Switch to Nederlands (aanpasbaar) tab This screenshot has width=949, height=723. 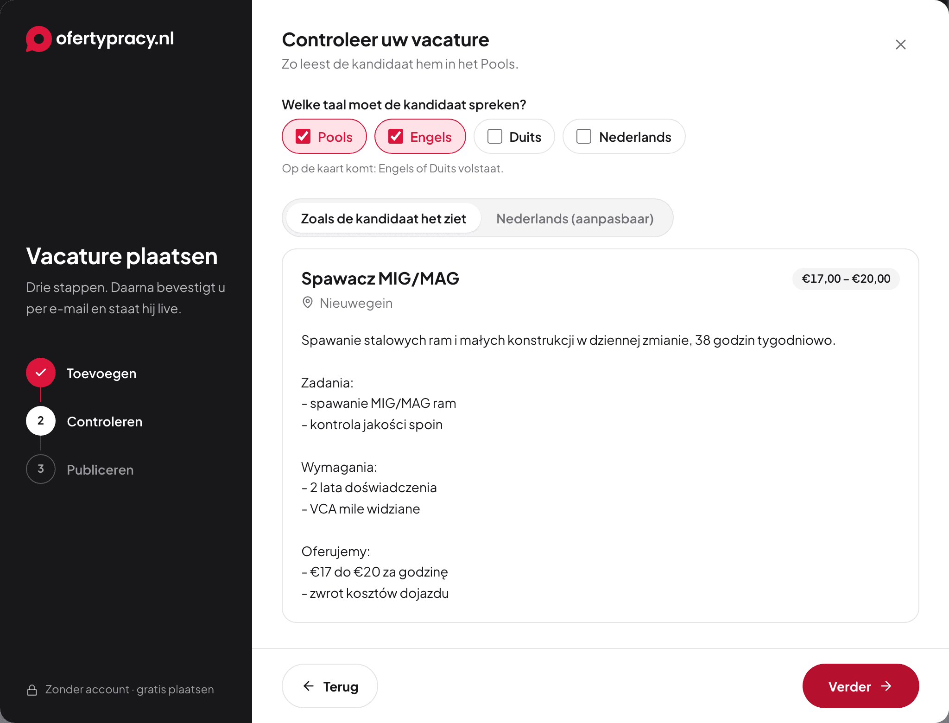(575, 218)
